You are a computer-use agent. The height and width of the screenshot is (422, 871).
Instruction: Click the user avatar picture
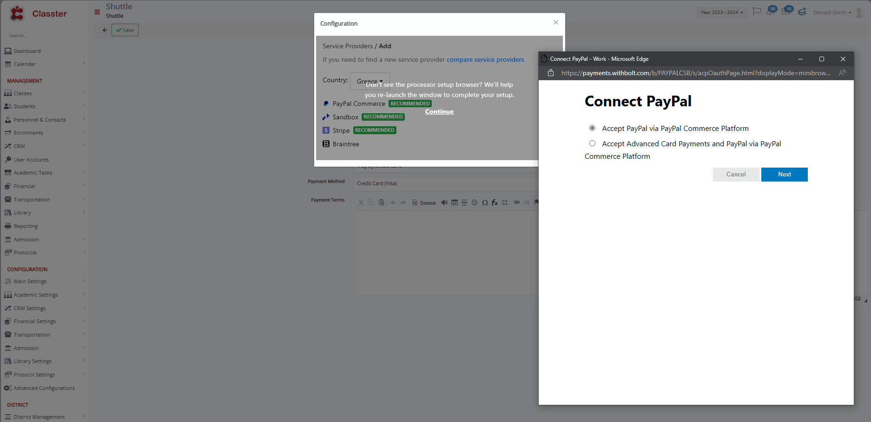click(859, 13)
